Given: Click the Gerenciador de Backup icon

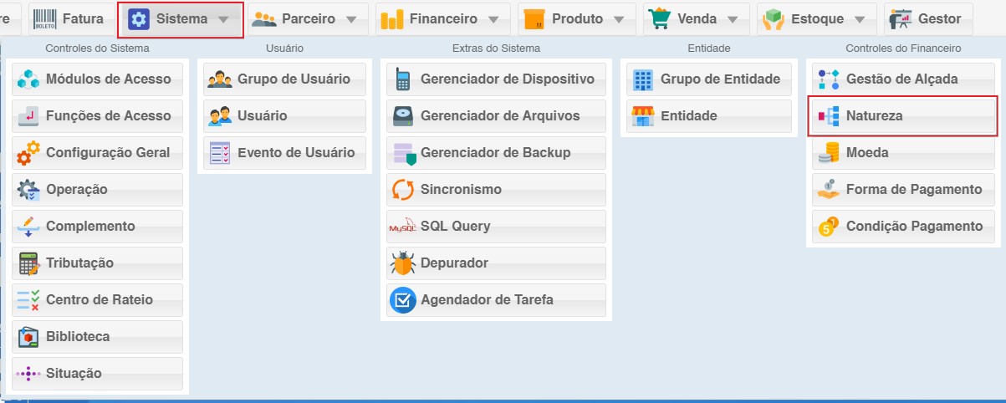Looking at the screenshot, I should tap(404, 153).
